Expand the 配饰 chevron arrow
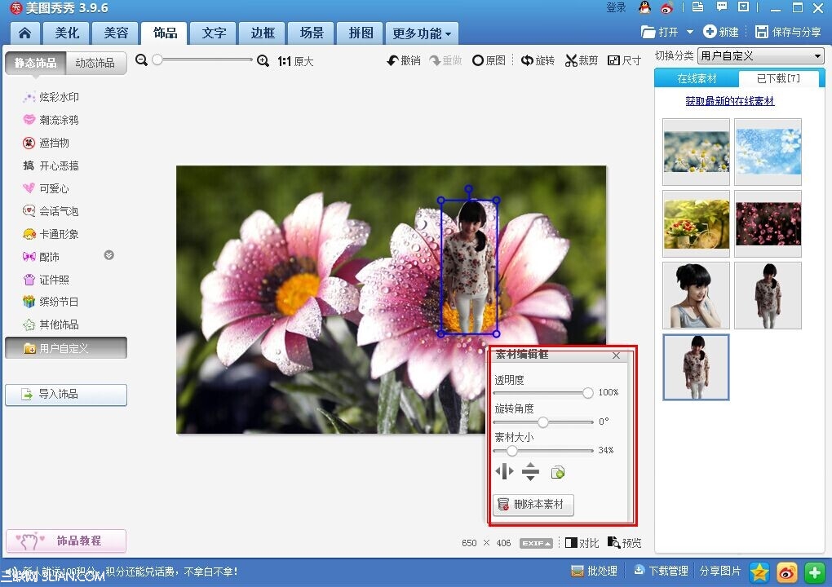The height and width of the screenshot is (587, 832). tap(108, 255)
